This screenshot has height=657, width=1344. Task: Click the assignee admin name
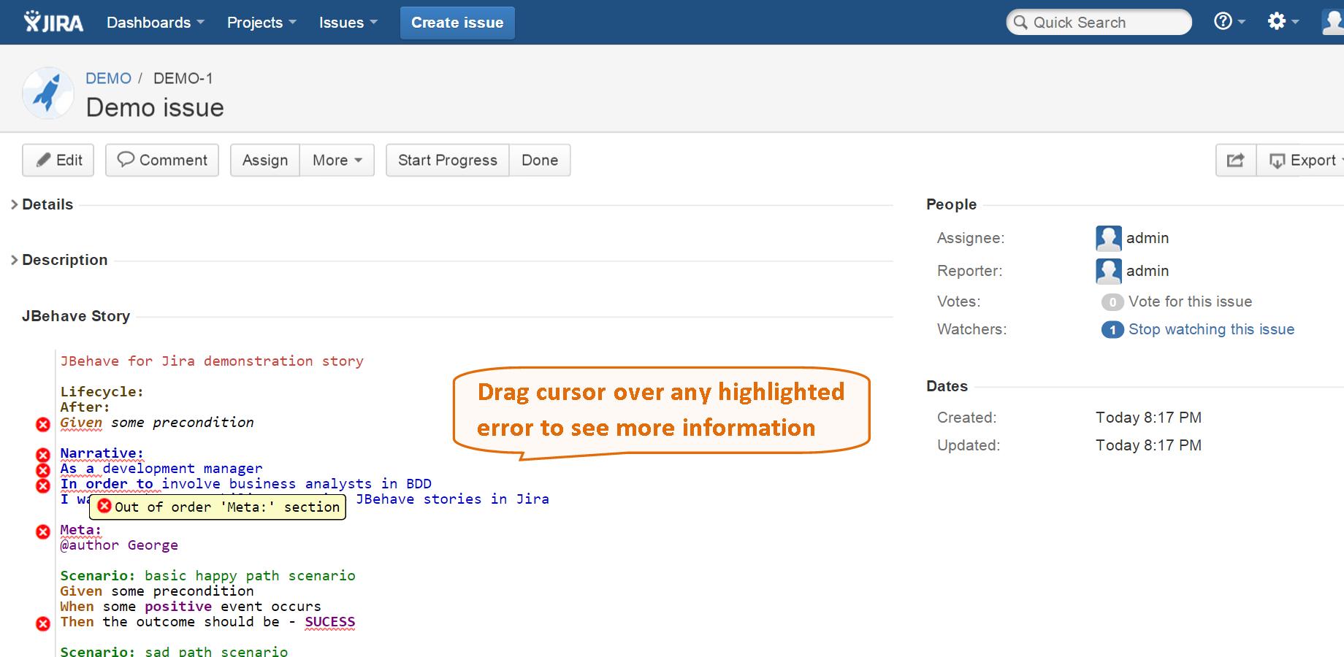tap(1148, 238)
